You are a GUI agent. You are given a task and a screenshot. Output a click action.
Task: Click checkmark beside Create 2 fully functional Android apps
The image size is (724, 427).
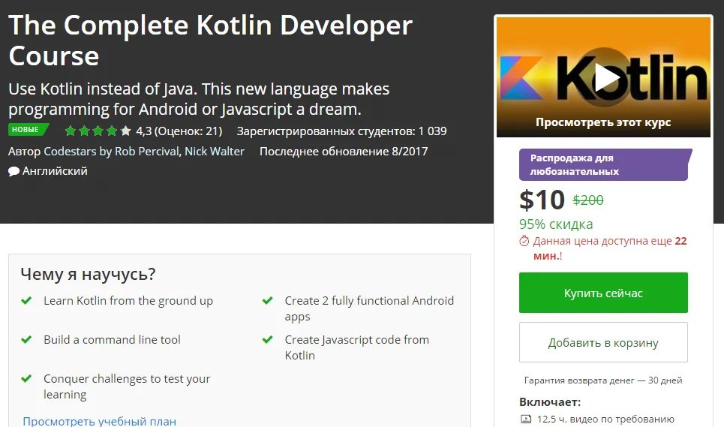(x=267, y=300)
